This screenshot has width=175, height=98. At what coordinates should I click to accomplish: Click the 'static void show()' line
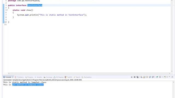tap(23, 10)
